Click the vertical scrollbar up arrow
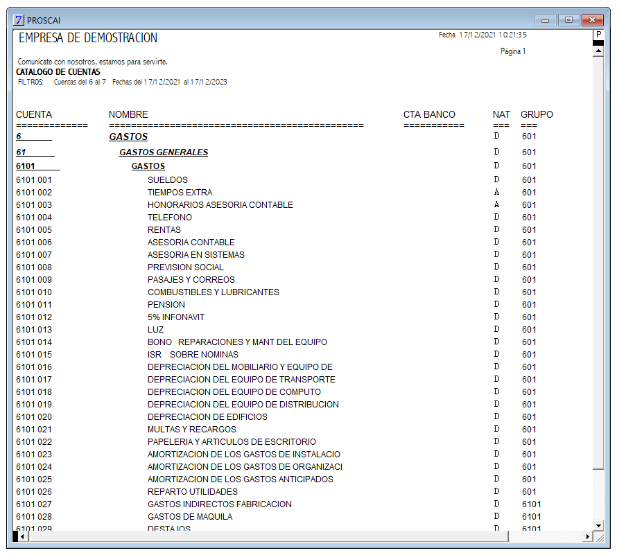 (598, 51)
